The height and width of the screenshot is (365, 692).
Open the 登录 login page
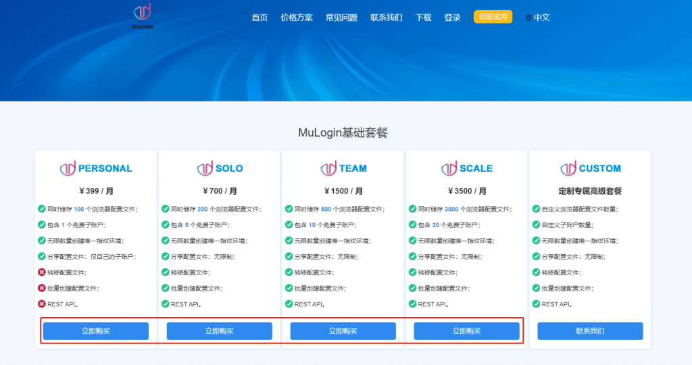coord(452,18)
